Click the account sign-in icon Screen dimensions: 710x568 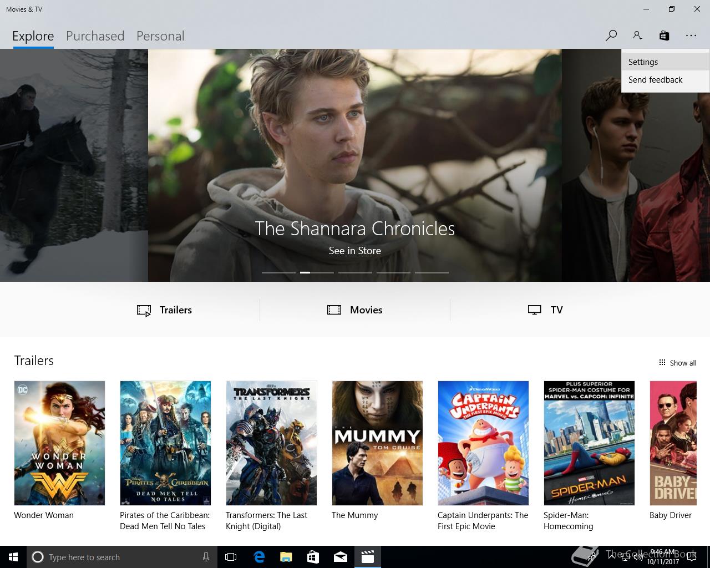click(637, 35)
